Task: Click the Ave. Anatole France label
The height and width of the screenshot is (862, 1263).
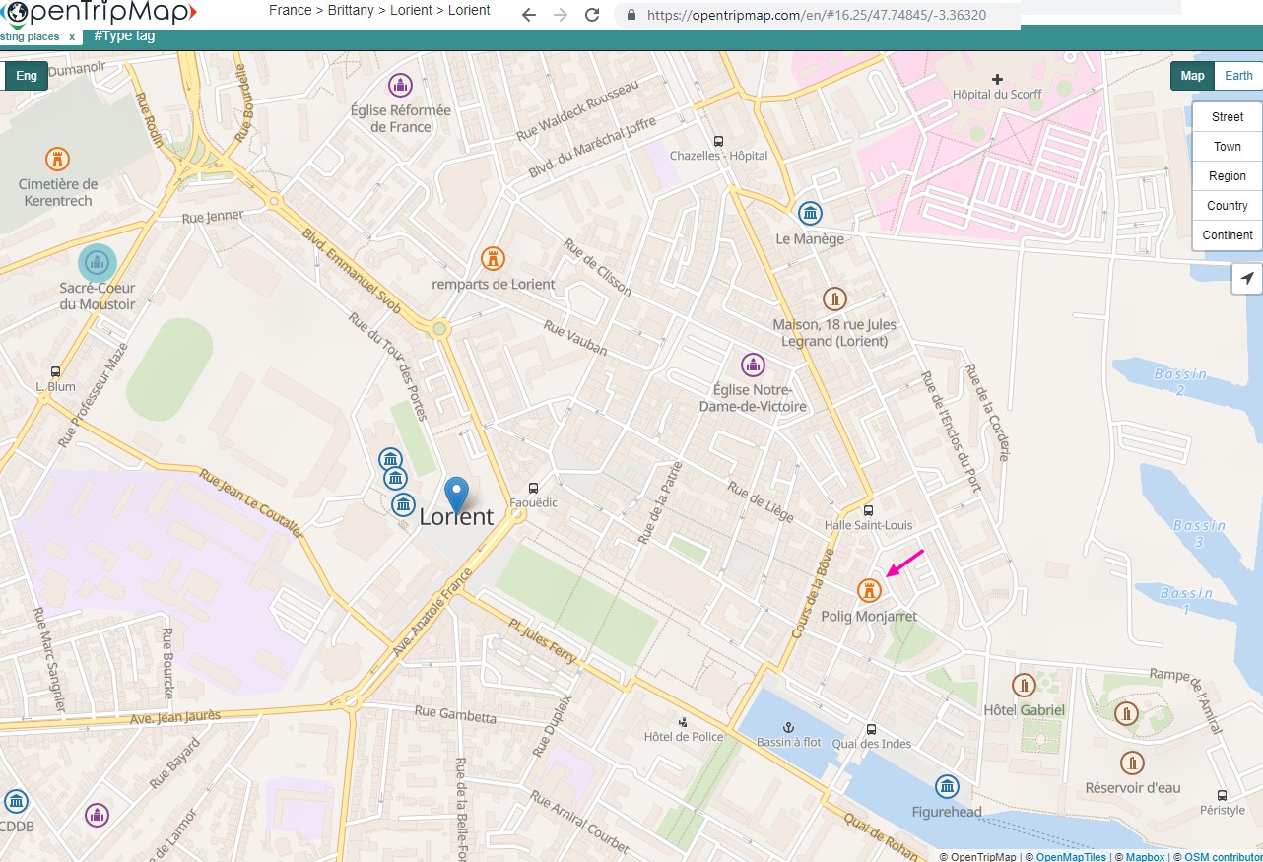Action: [432, 614]
